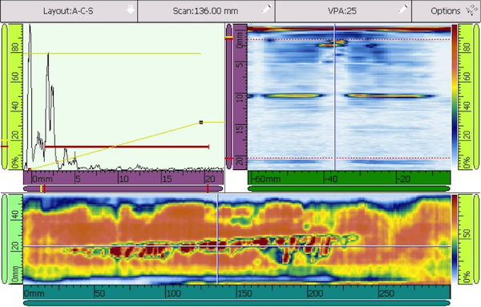
Task: Select the upper red dotted gate line in B-scan
Action: (349, 39)
